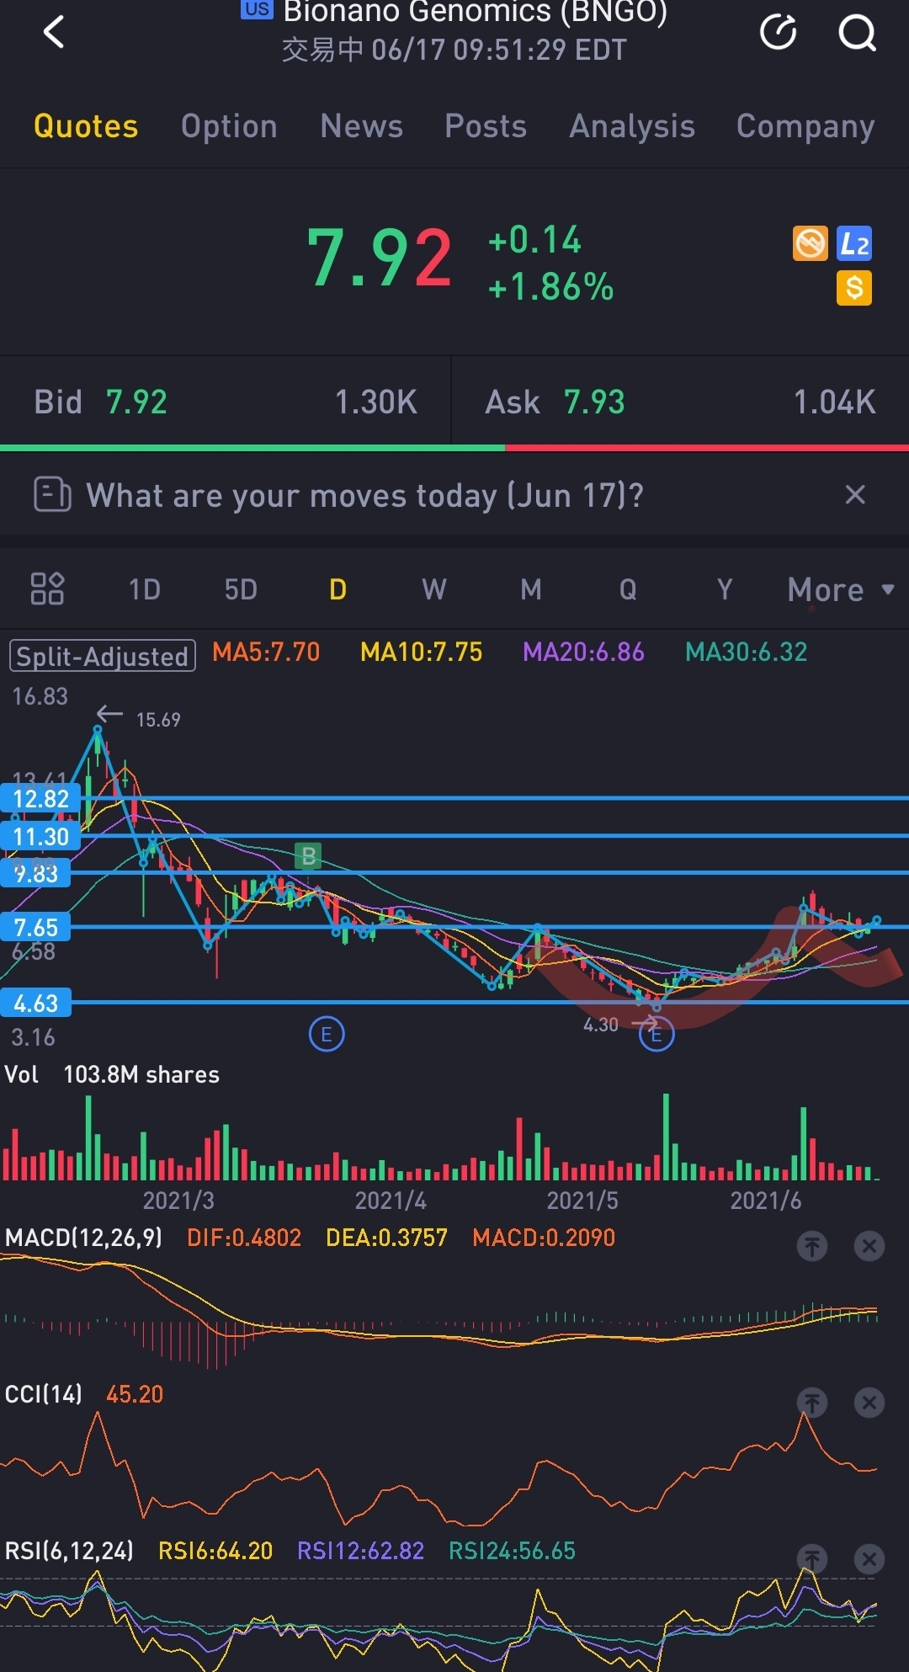Remove the CCI indicator panel
Viewport: 909px width, 1672px height.
869,1403
